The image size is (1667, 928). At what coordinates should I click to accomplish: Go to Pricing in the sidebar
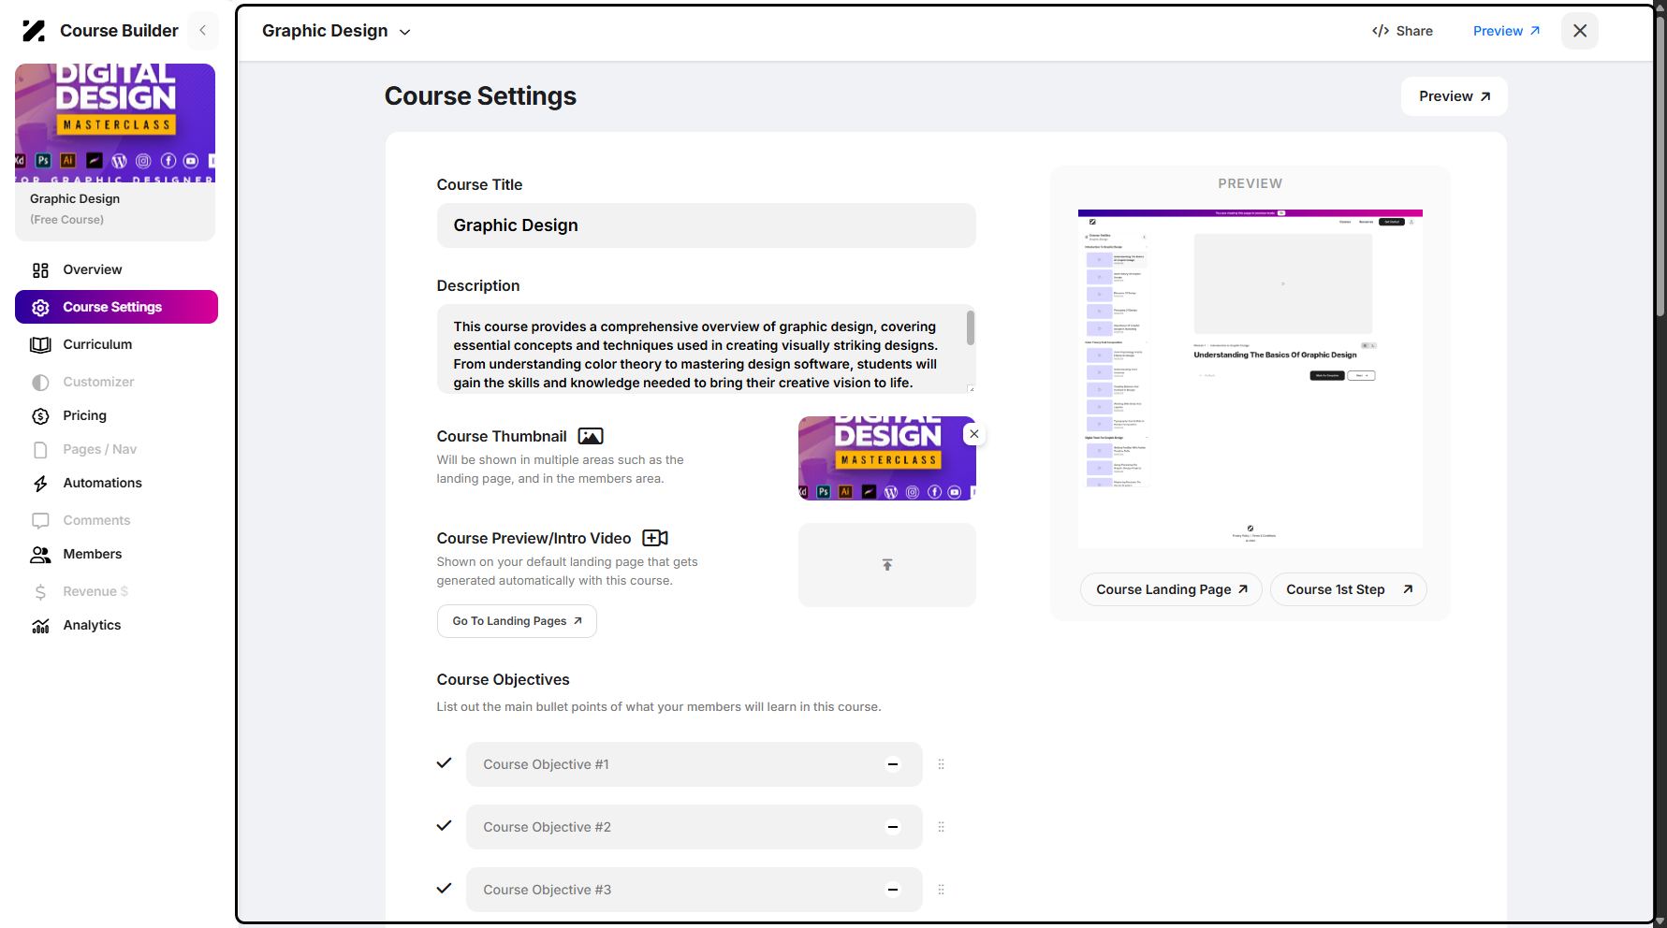(x=116, y=415)
